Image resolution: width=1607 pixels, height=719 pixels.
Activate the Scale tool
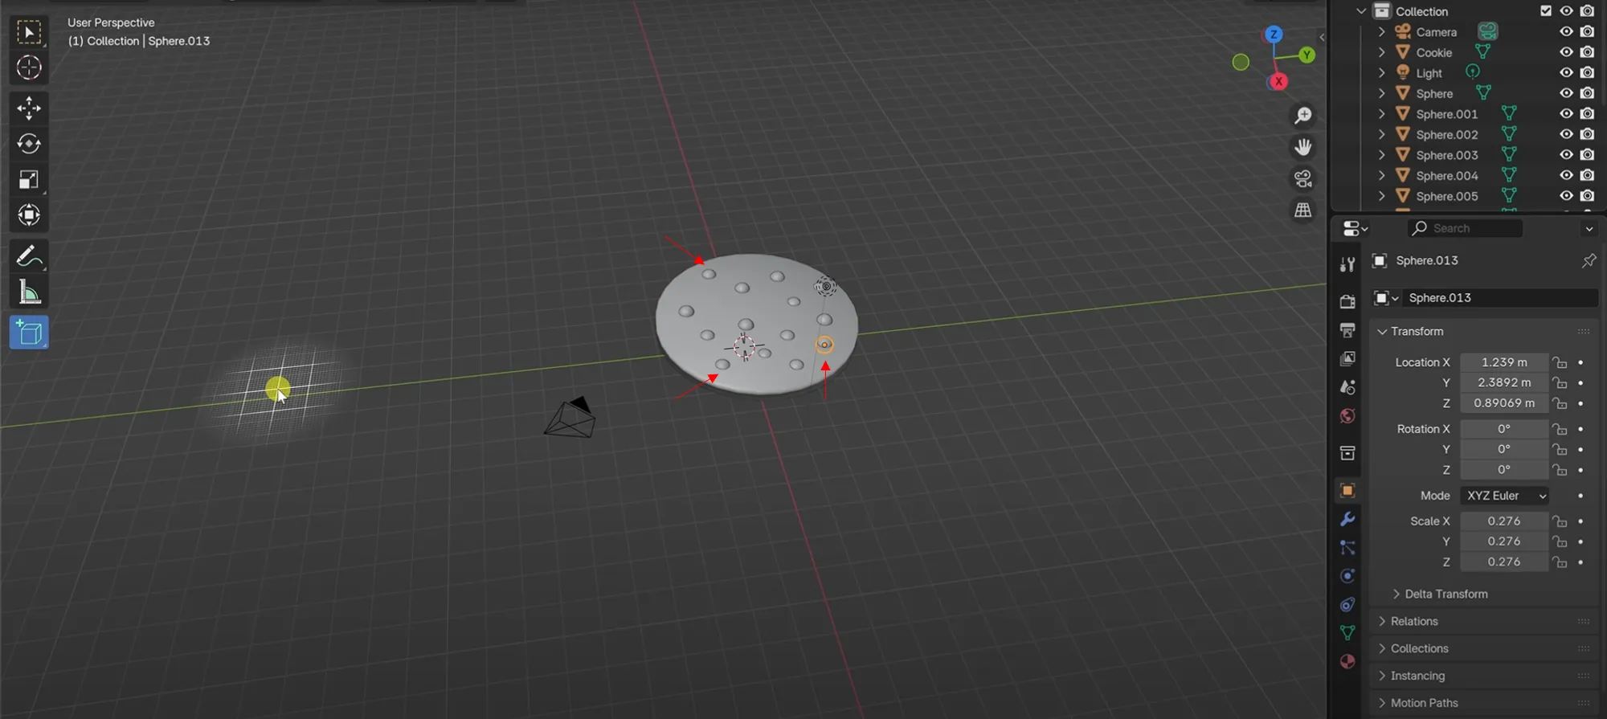tap(29, 180)
